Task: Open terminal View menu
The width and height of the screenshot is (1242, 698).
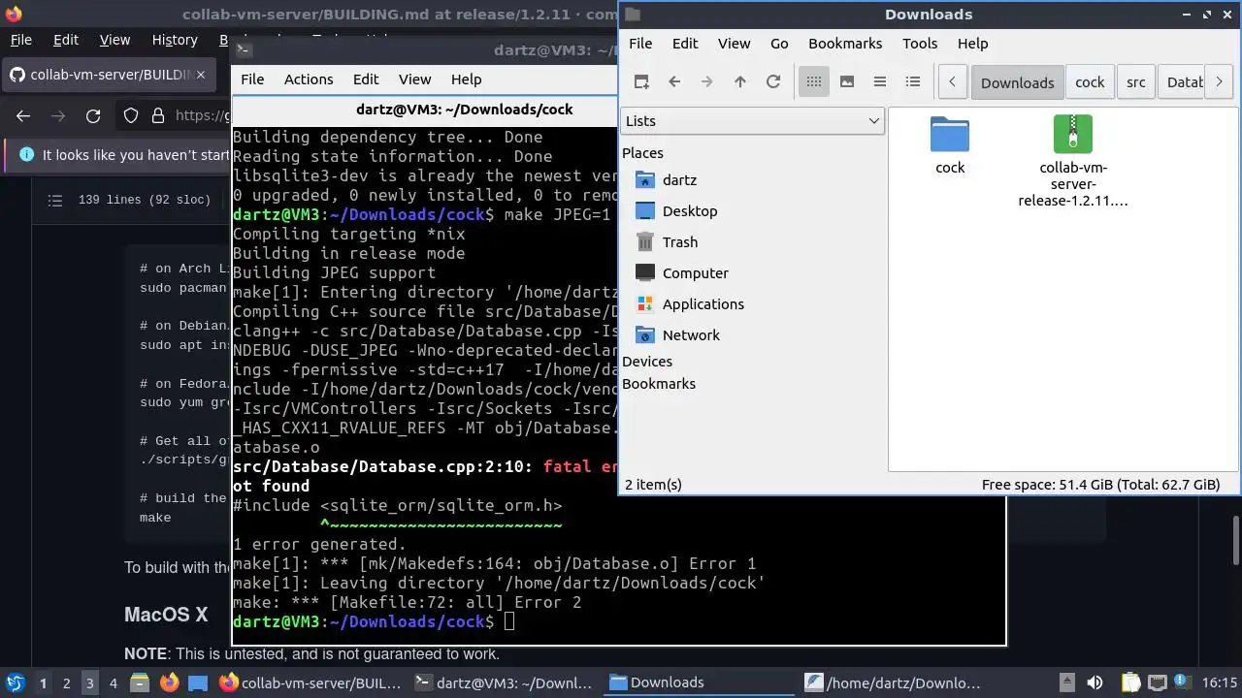Action: [414, 79]
